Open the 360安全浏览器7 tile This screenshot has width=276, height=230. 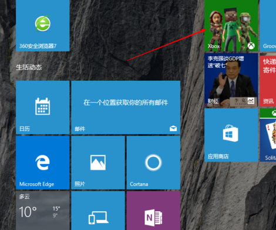coord(43,26)
